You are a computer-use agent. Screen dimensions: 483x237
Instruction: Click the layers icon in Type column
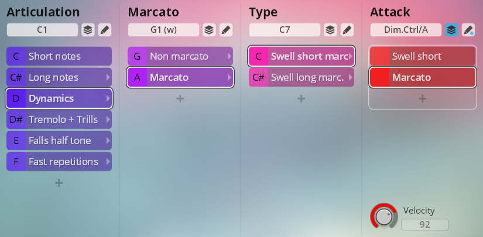[x=330, y=30]
